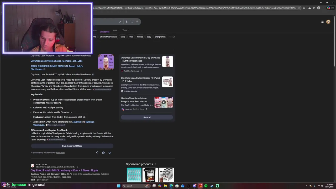Open OxyShred Lean Protein Shakes (12-Pack) link
Screen dimensions: 336x189
click(x=56, y=61)
